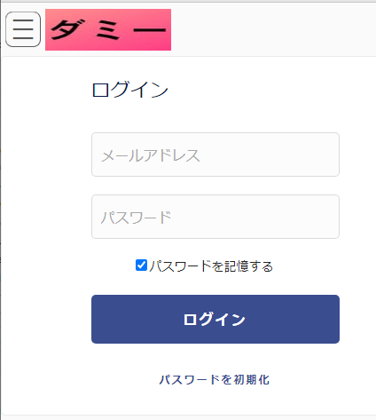The height and width of the screenshot is (420, 376).
Task: Click the ダミー logo banner
Action: click(108, 29)
